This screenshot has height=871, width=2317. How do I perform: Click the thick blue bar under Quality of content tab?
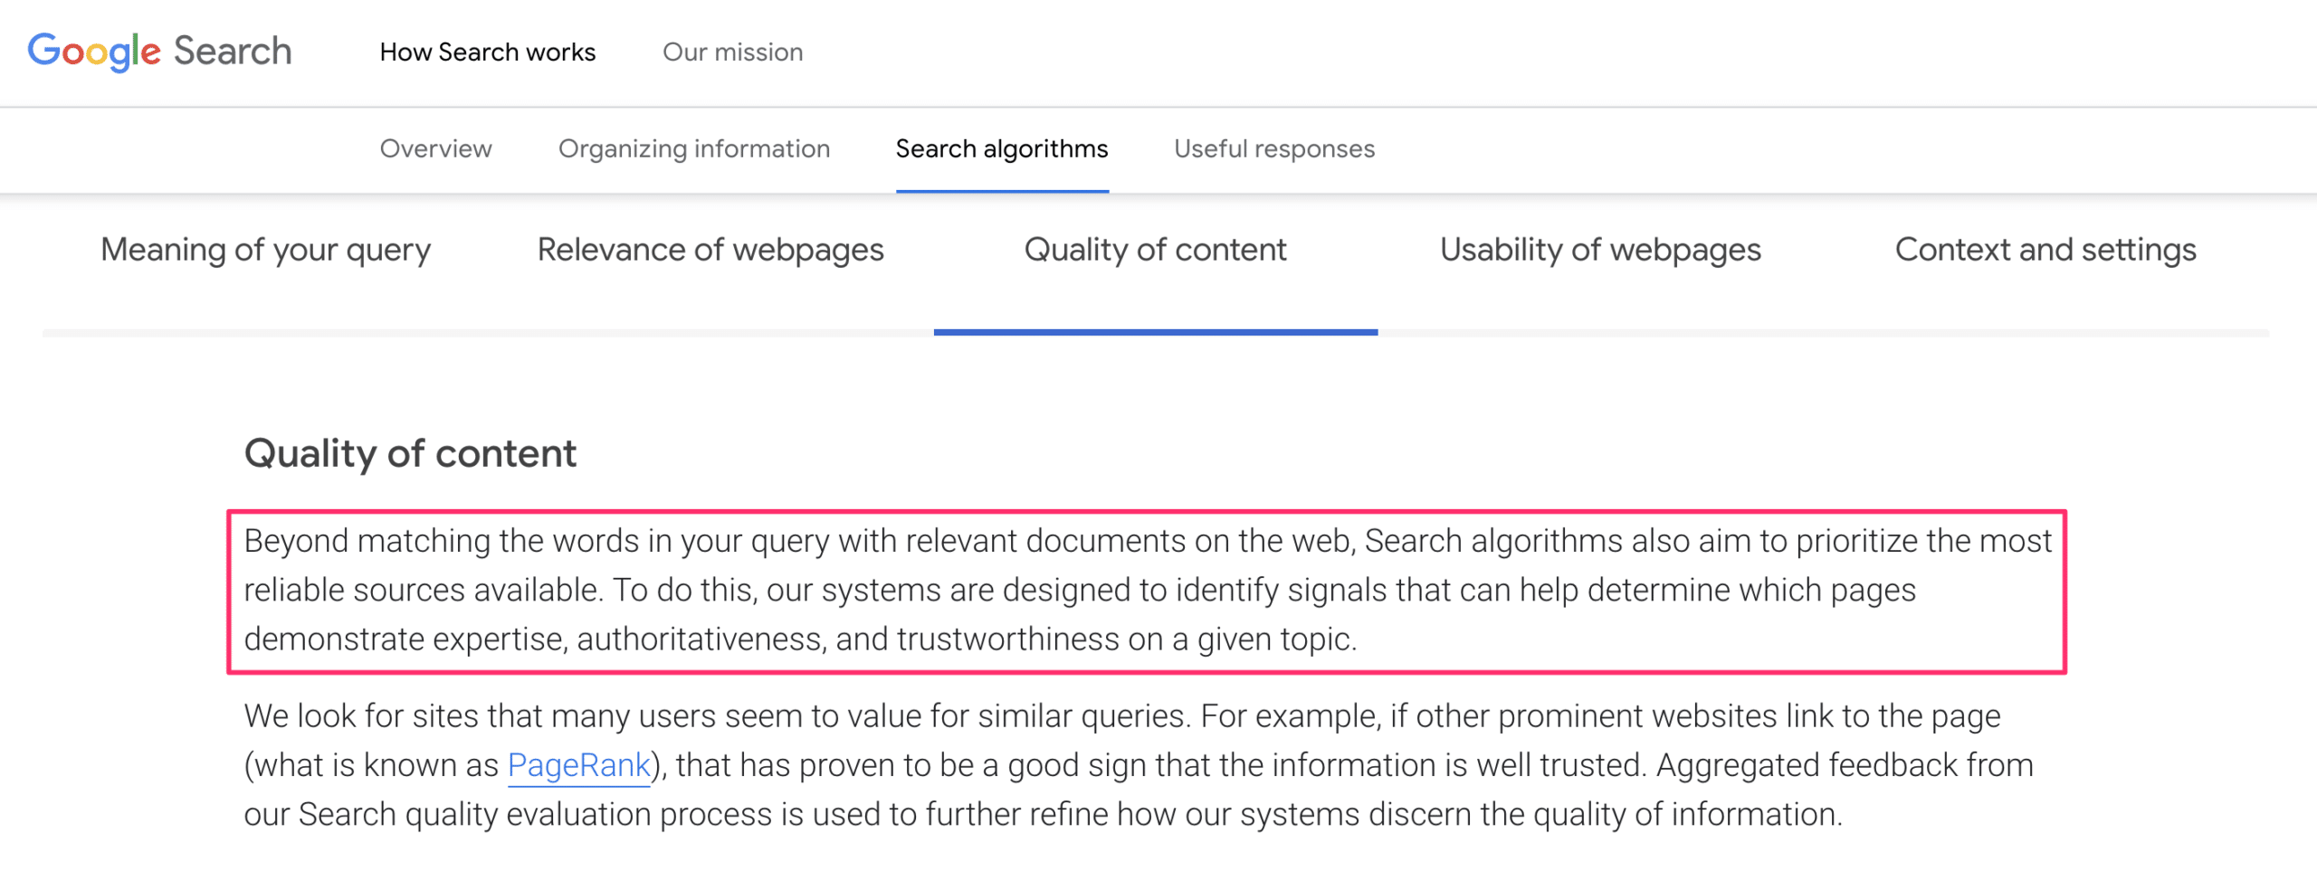pos(1156,332)
